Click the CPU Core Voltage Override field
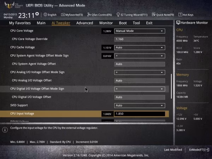 tap(140, 39)
